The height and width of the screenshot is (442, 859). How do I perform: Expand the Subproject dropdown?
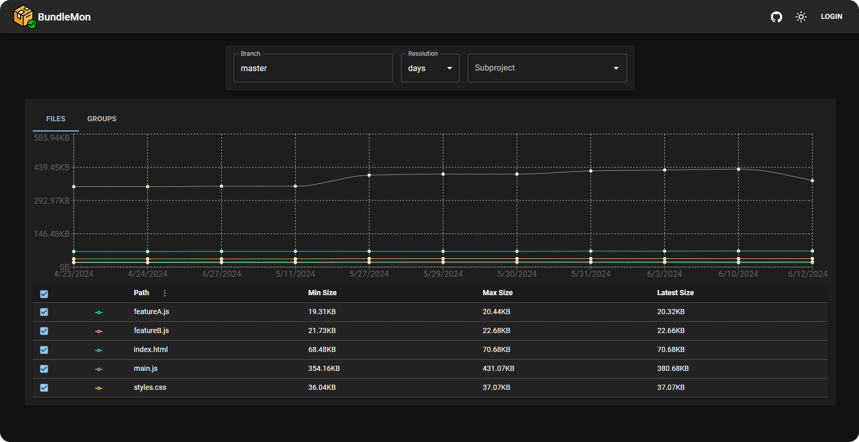point(547,68)
